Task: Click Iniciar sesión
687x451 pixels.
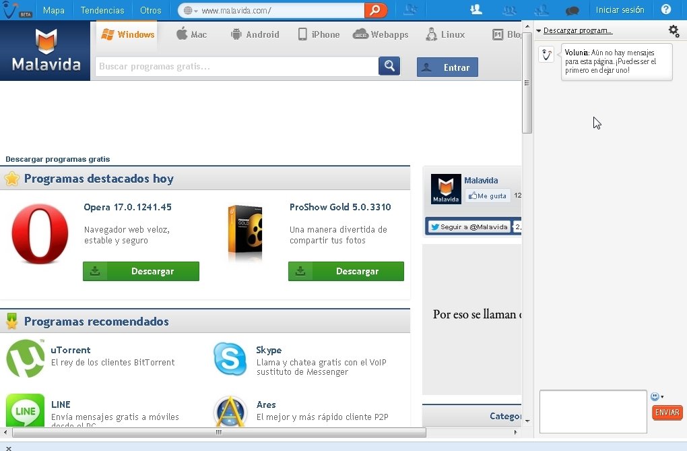Action: (620, 10)
